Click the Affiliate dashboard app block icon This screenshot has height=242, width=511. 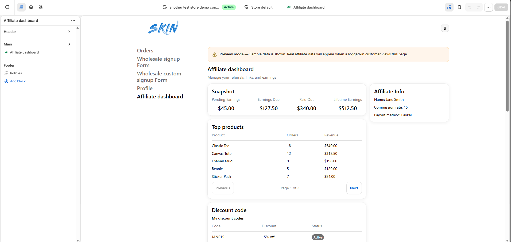pyautogui.click(x=6, y=52)
